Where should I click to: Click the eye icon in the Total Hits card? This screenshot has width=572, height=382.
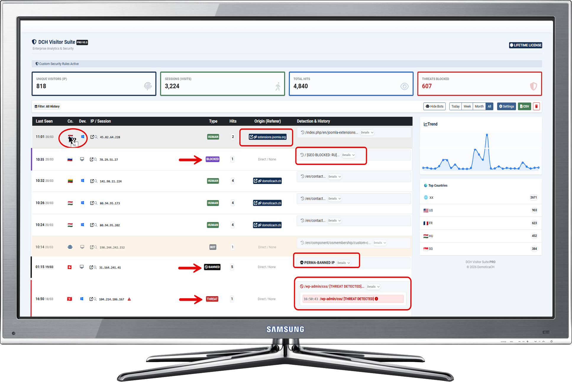click(x=405, y=86)
